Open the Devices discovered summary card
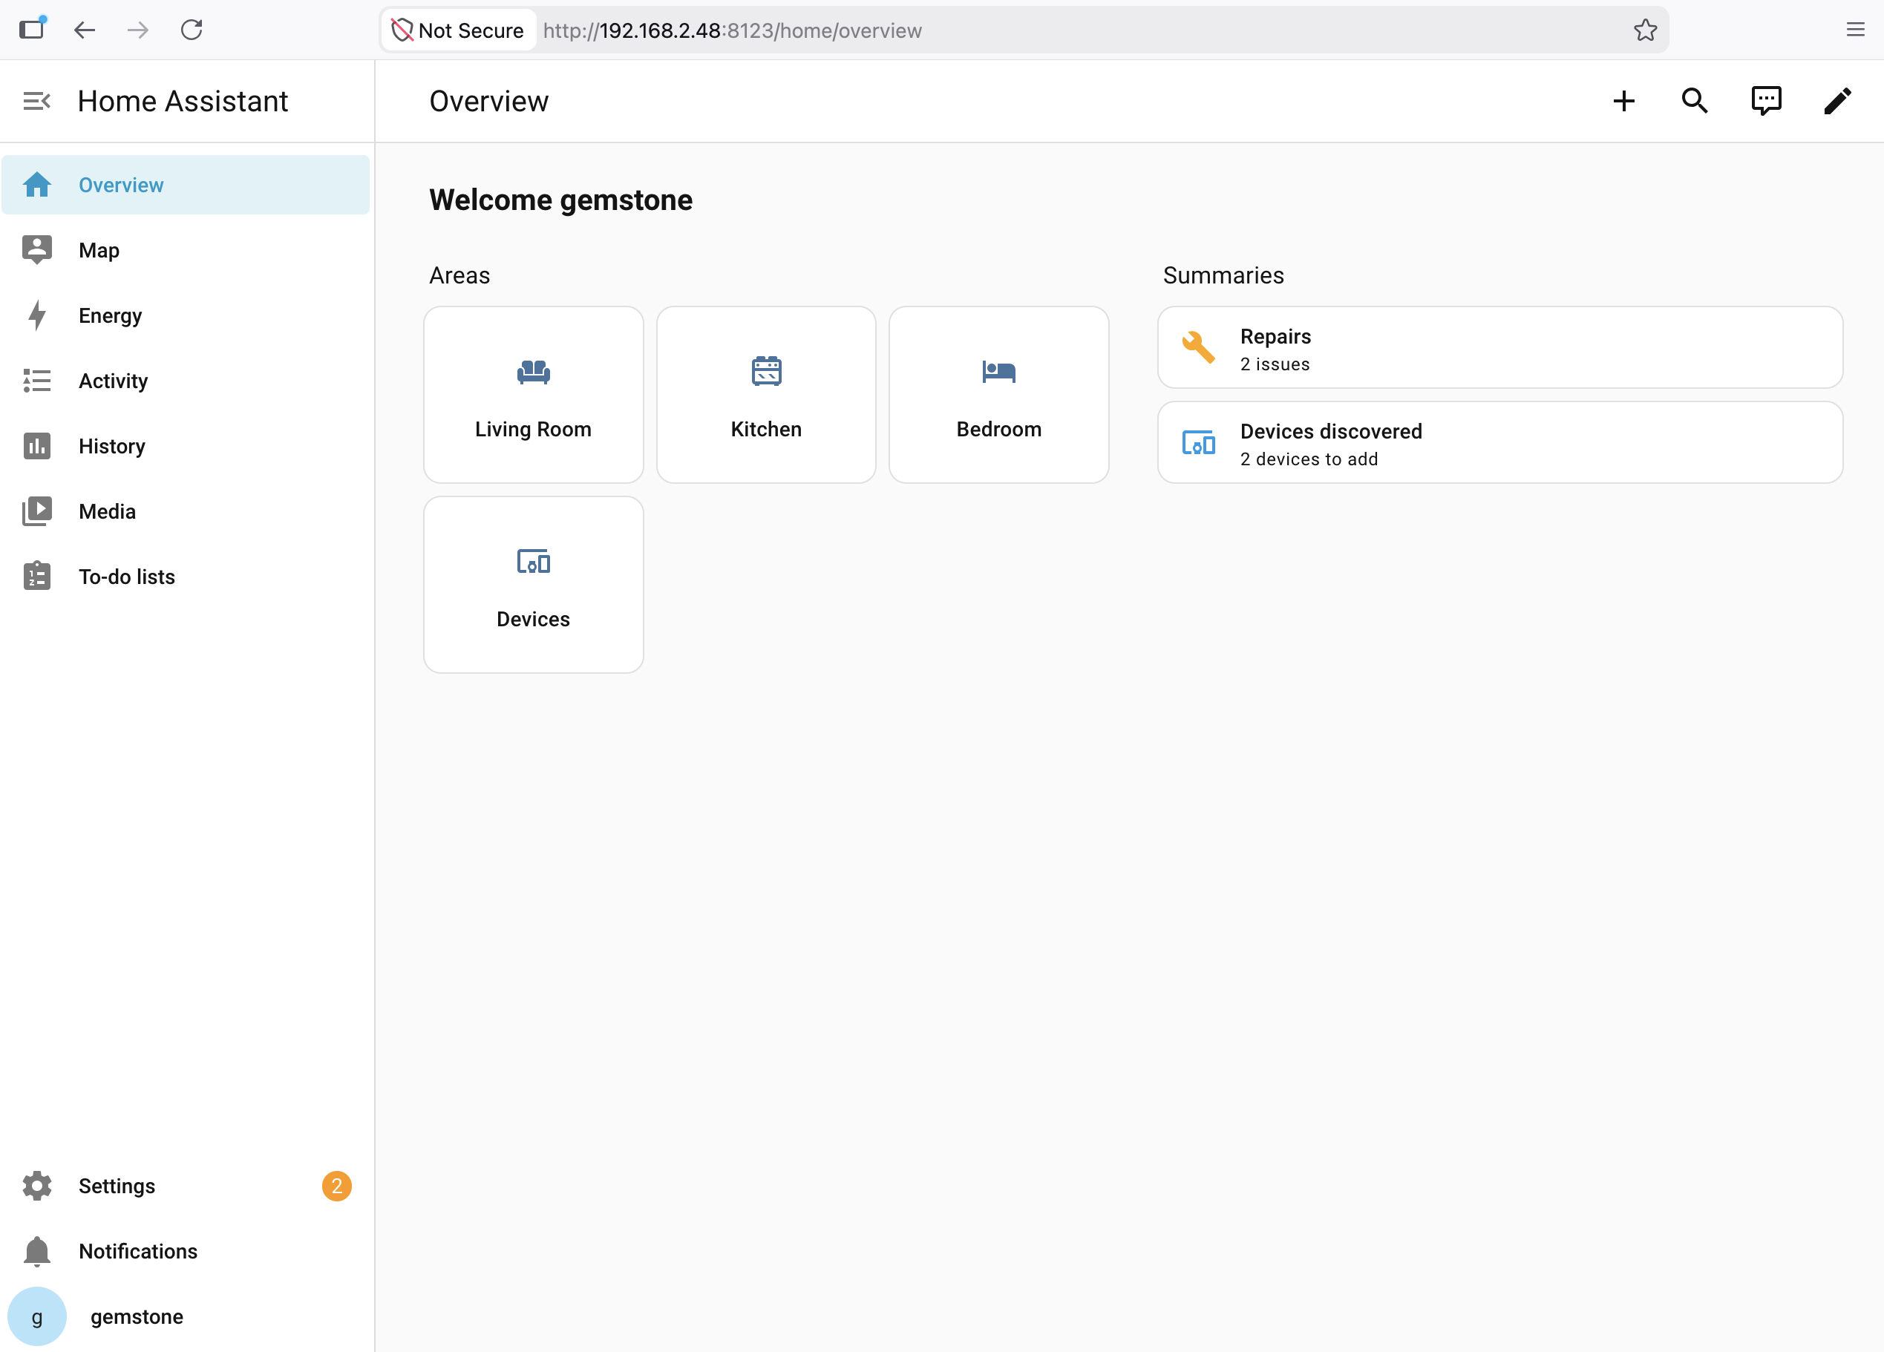Screen dimensions: 1884x1352 [1500, 443]
